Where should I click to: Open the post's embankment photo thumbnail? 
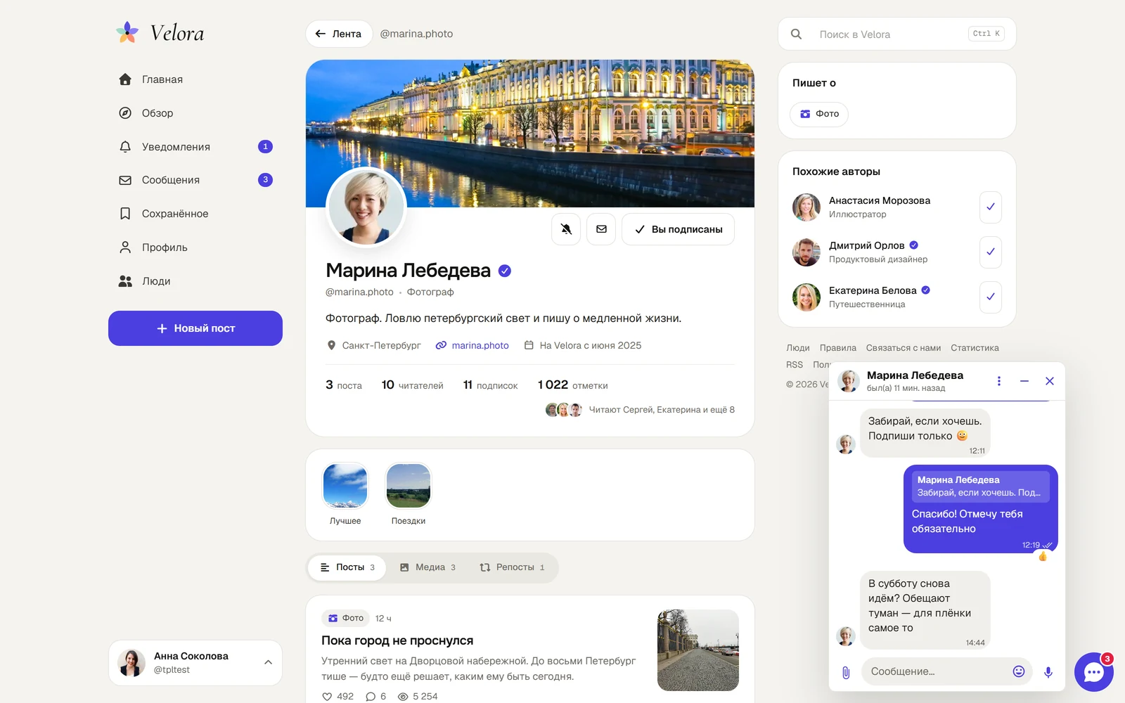698,650
